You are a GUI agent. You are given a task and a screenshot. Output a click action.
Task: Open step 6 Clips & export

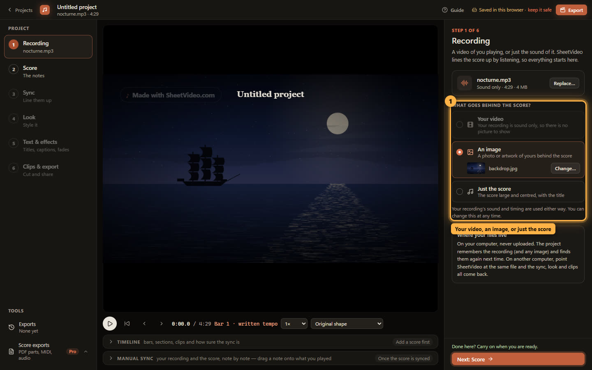48,170
